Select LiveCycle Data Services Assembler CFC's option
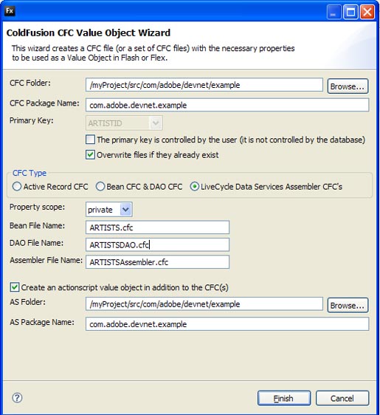Viewport: 380px width, 415px height. (x=194, y=187)
